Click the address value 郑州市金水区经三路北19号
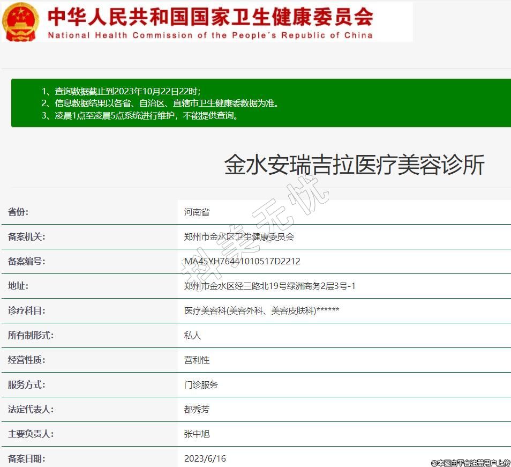The width and height of the screenshot is (511, 467). (x=269, y=286)
